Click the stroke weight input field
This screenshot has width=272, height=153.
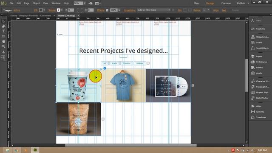coord(71,10)
